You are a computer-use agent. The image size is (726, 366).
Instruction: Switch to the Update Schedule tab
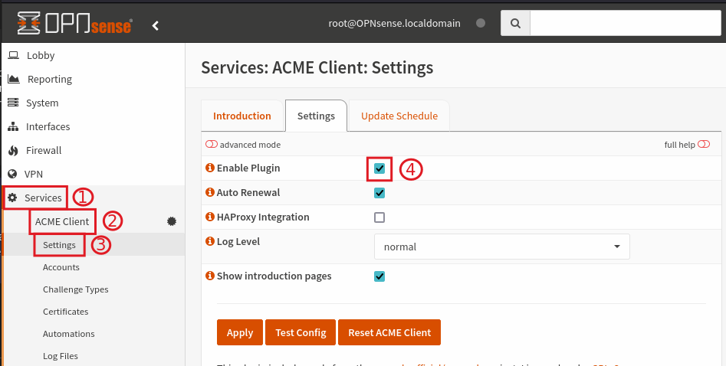point(399,116)
